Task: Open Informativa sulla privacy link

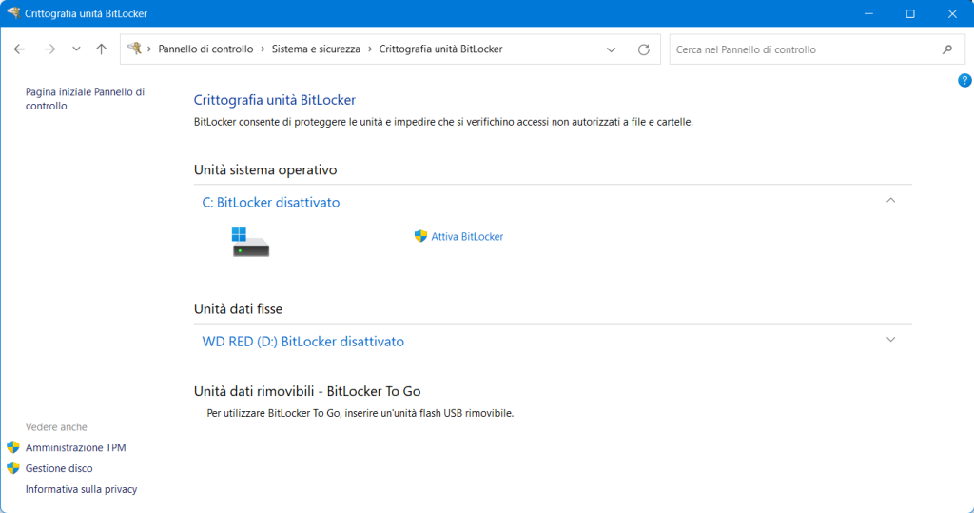Action: tap(81, 489)
